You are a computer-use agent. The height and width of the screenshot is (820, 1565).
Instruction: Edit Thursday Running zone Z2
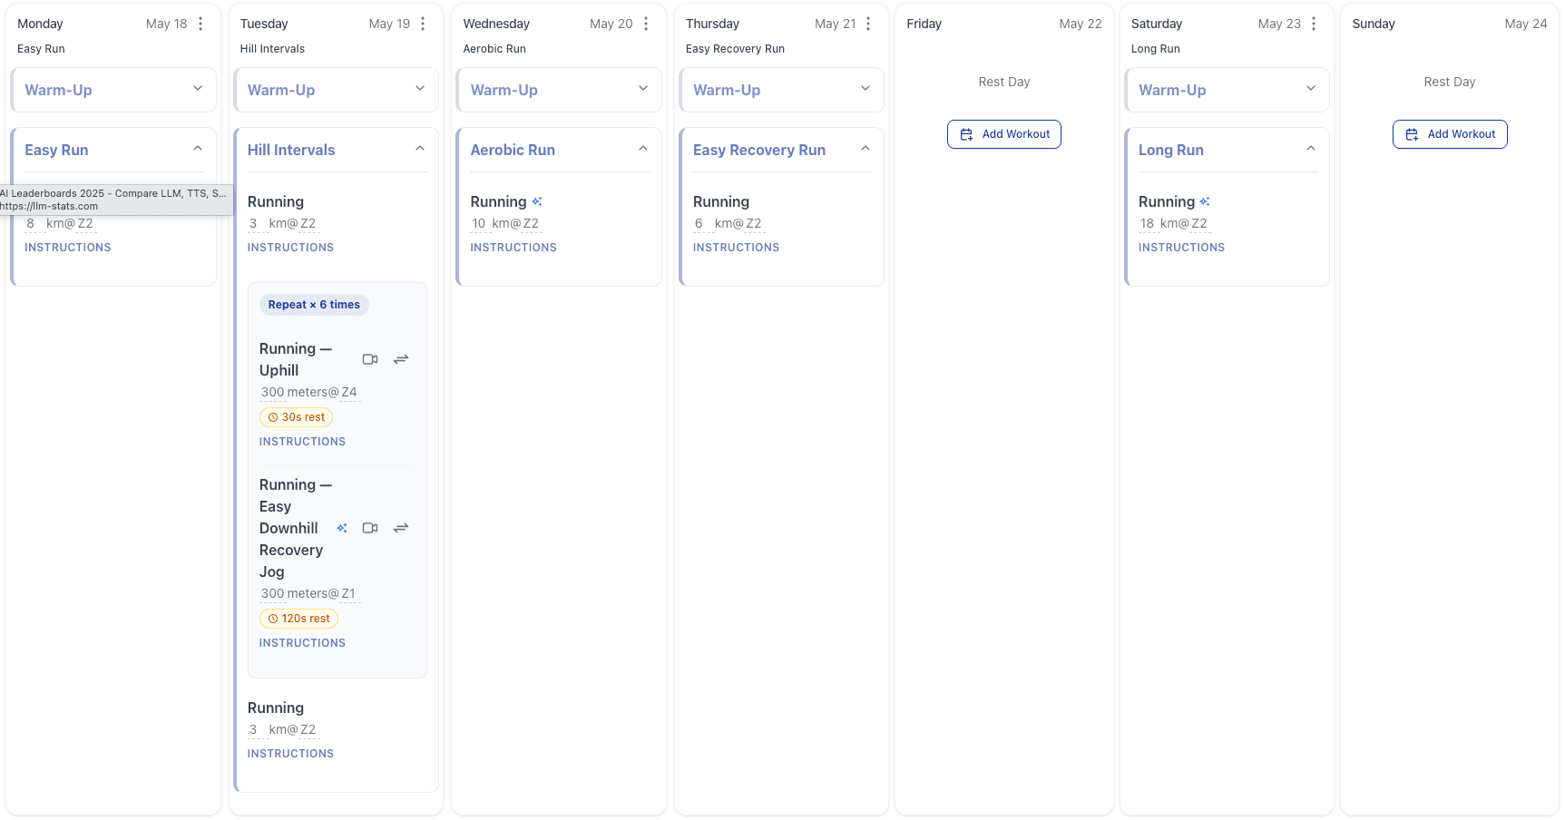click(x=754, y=223)
